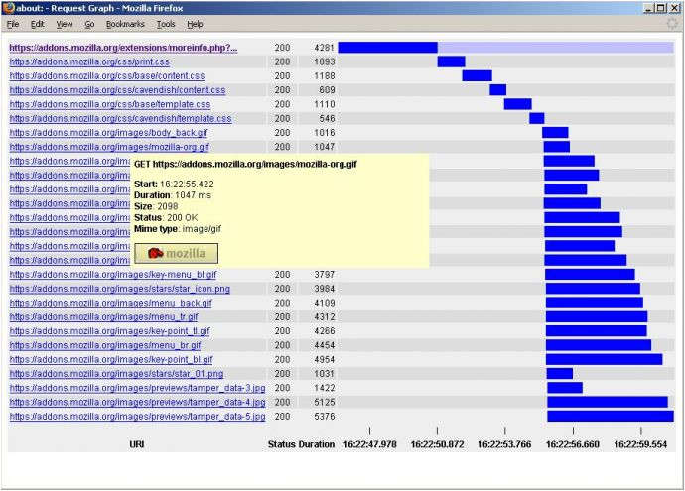The width and height of the screenshot is (685, 491).
Task: Click the timing bar for key-point_bl.gif request
Action: [605, 360]
